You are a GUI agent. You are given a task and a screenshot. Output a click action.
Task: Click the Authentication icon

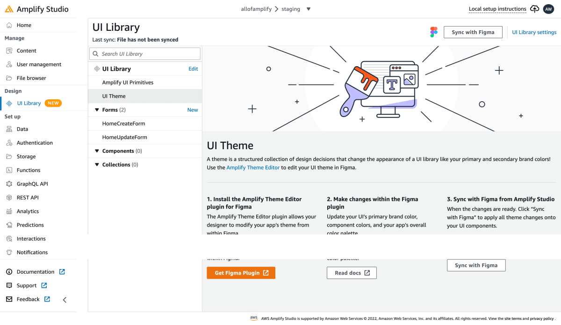[x=9, y=143]
